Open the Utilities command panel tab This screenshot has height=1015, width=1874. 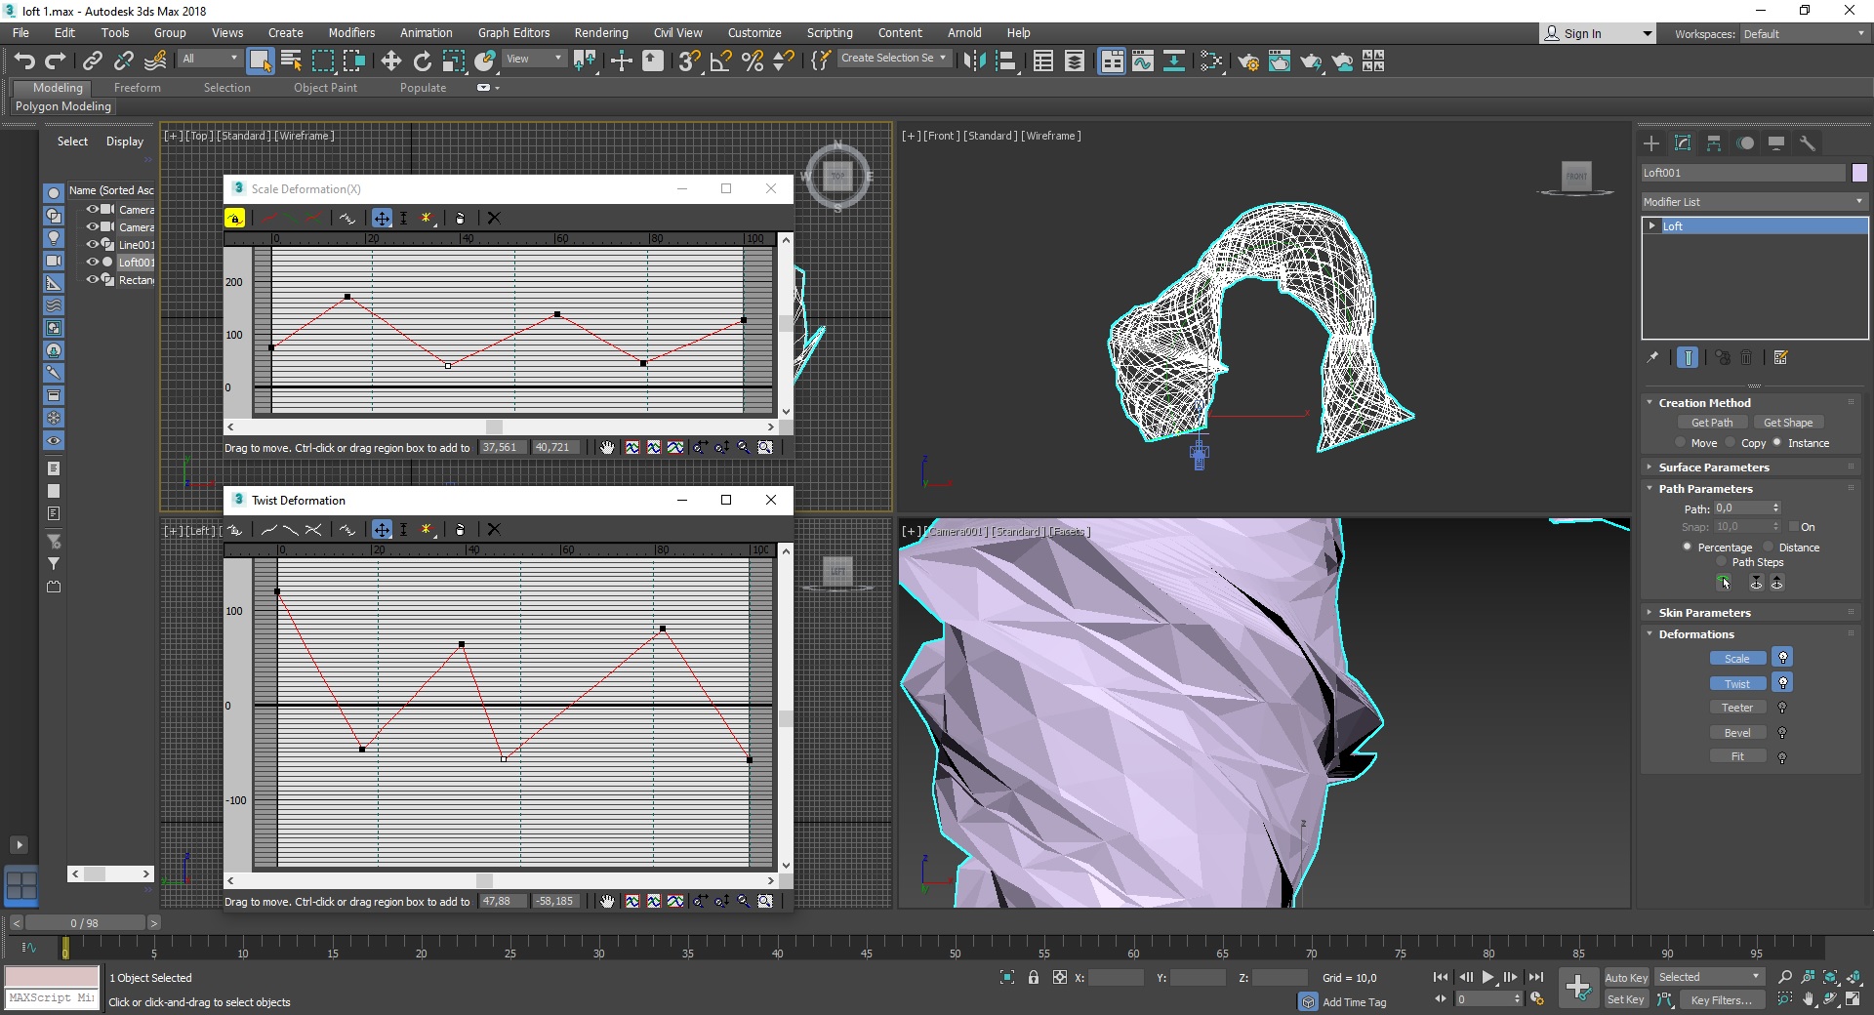[x=1808, y=143]
